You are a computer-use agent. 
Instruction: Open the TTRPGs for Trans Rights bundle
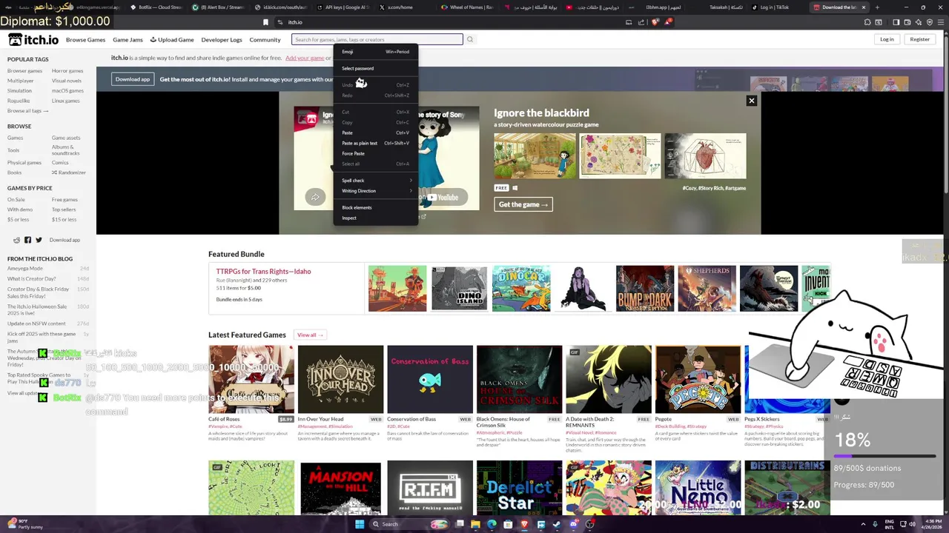coord(263,272)
